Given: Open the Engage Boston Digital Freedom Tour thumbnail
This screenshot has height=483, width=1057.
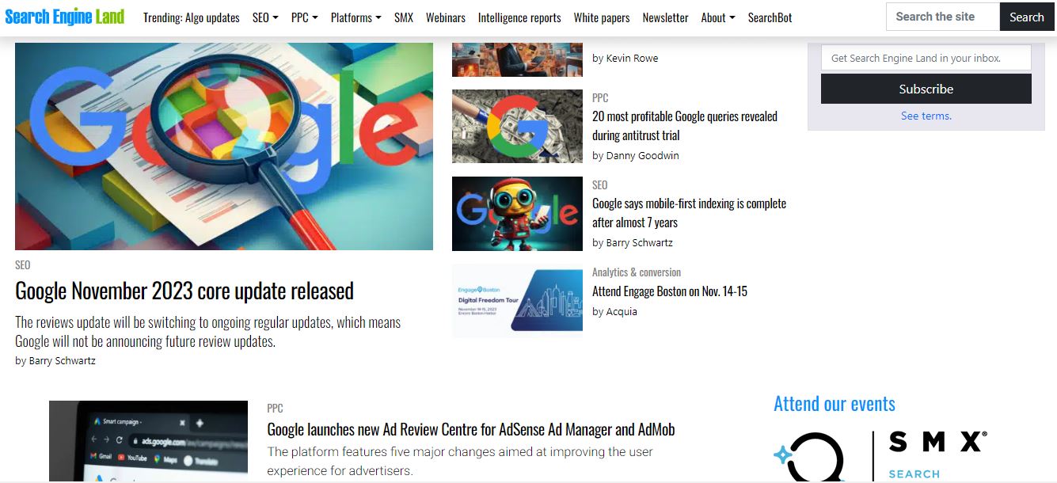Looking at the screenshot, I should point(517,301).
